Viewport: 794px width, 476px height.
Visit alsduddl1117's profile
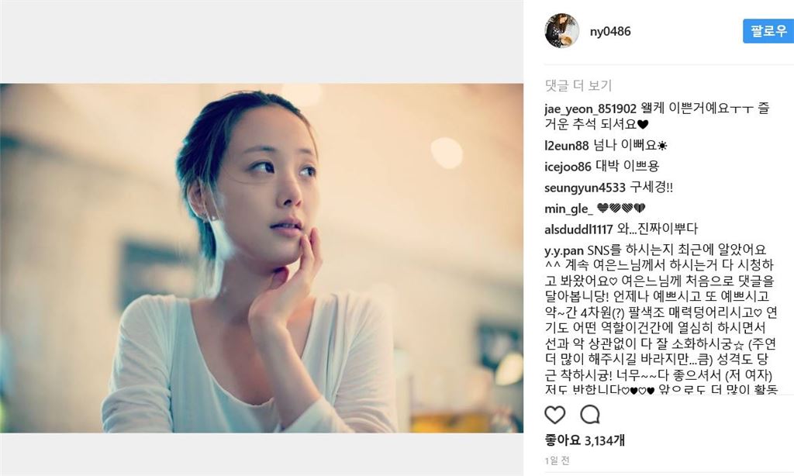[x=578, y=229]
